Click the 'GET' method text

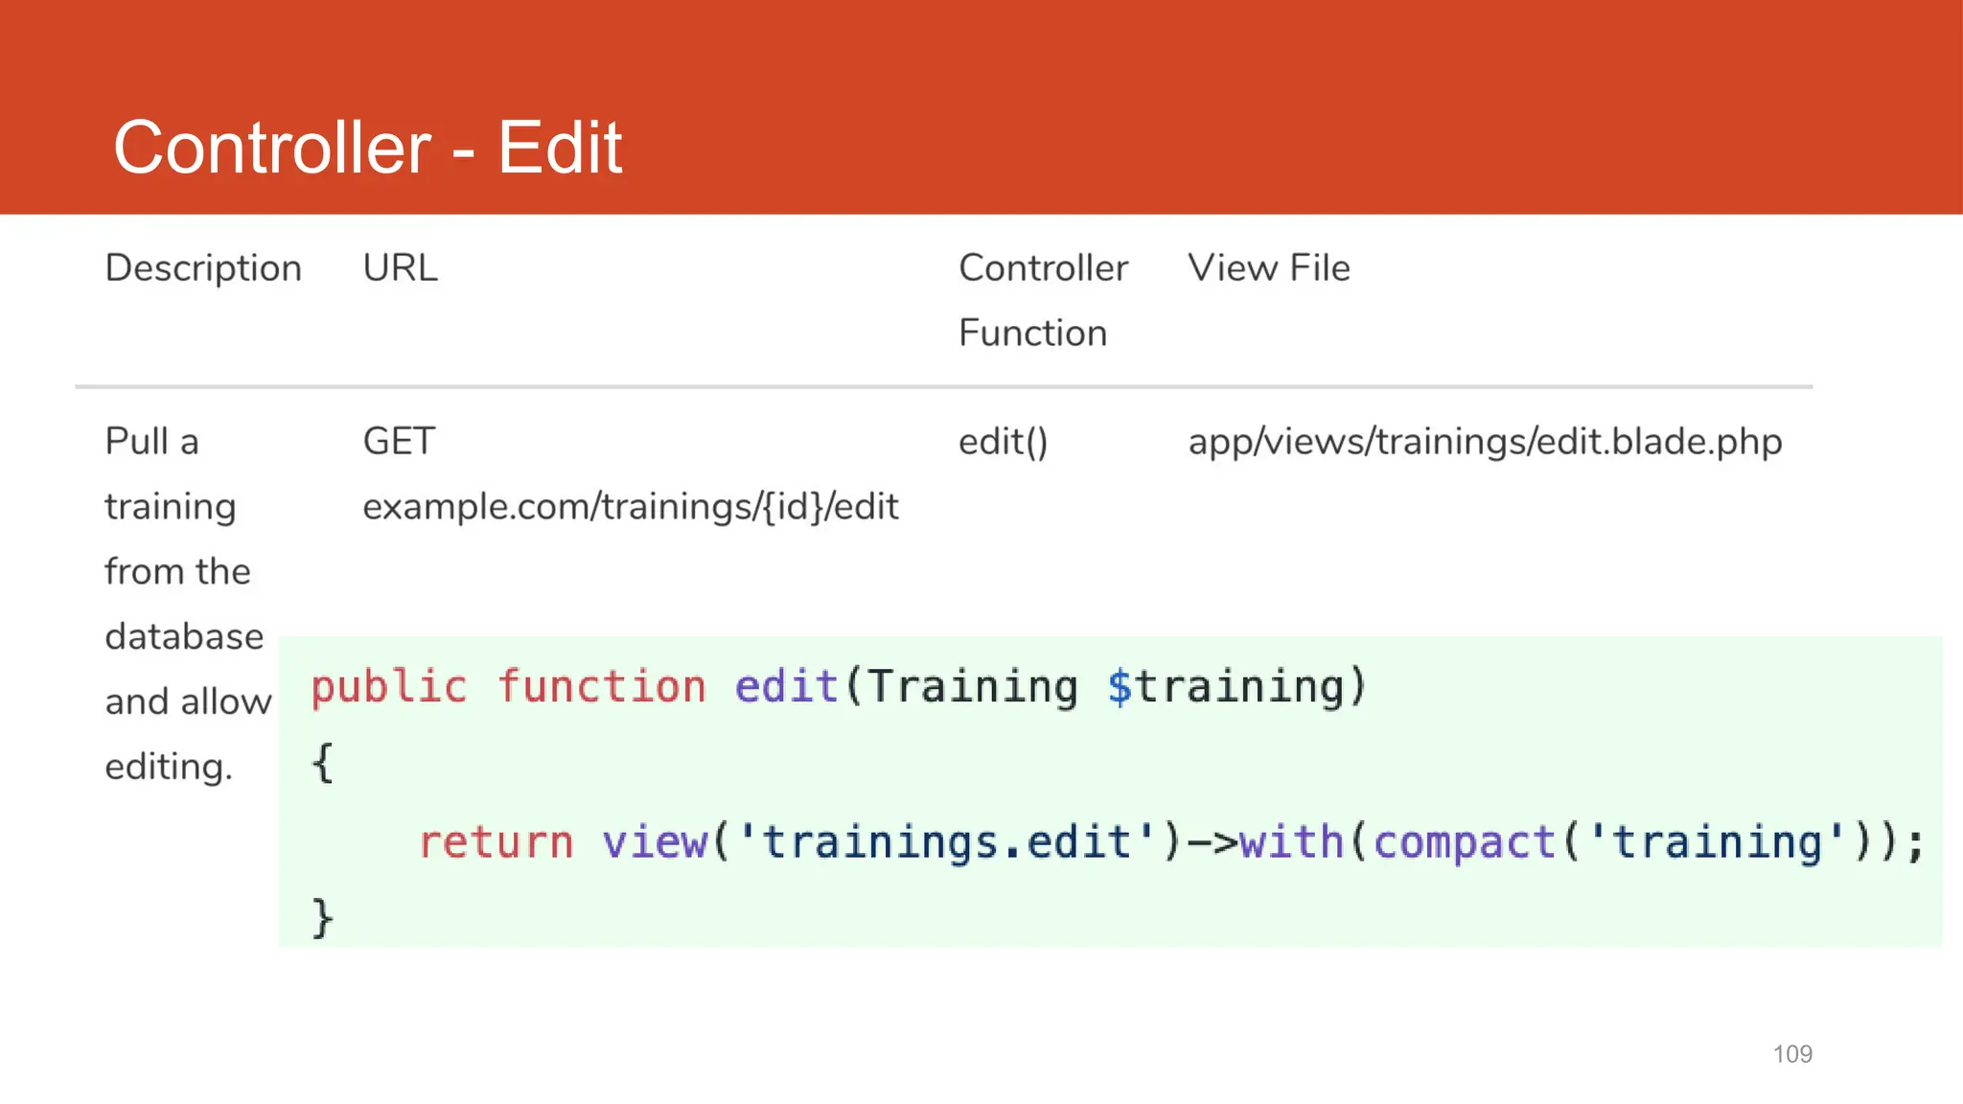pyautogui.click(x=399, y=442)
